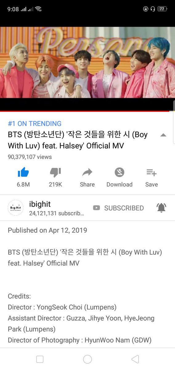
Task: Tap the video title text to collapse details
Action: (x=78, y=140)
